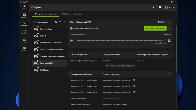Edit DLSS Super Resolution mode setting

(134, 92)
